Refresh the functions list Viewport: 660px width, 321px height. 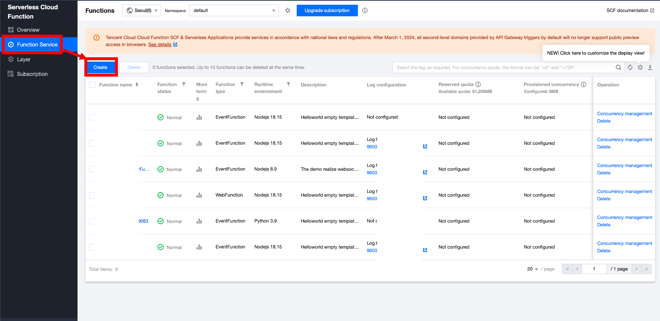point(630,67)
